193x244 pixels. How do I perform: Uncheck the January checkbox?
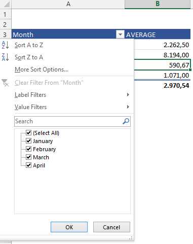point(28,141)
